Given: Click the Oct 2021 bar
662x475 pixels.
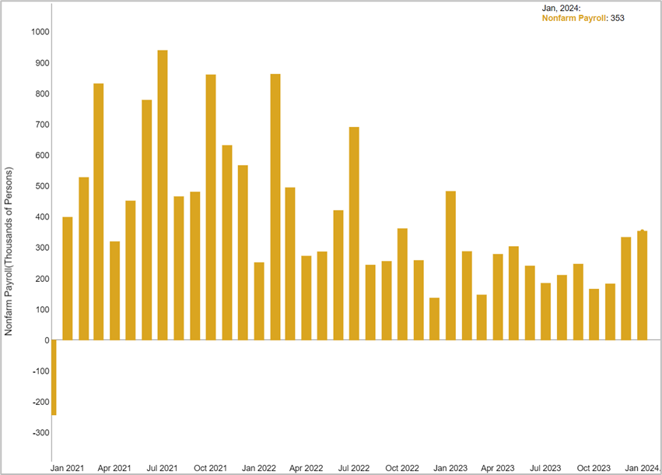Looking at the screenshot, I should [x=211, y=207].
